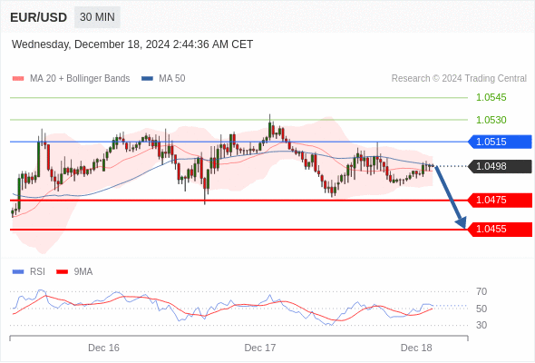
Task: Click the 30 MIN timeframe badge
Action: pos(97,17)
